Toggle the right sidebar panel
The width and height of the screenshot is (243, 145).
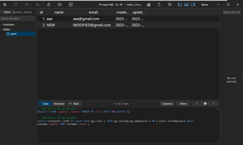(193, 5)
